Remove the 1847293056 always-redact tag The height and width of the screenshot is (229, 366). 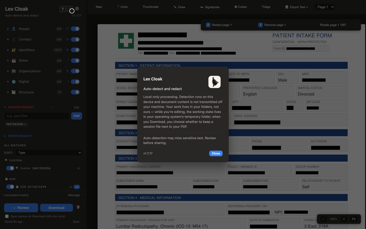coord(25,124)
